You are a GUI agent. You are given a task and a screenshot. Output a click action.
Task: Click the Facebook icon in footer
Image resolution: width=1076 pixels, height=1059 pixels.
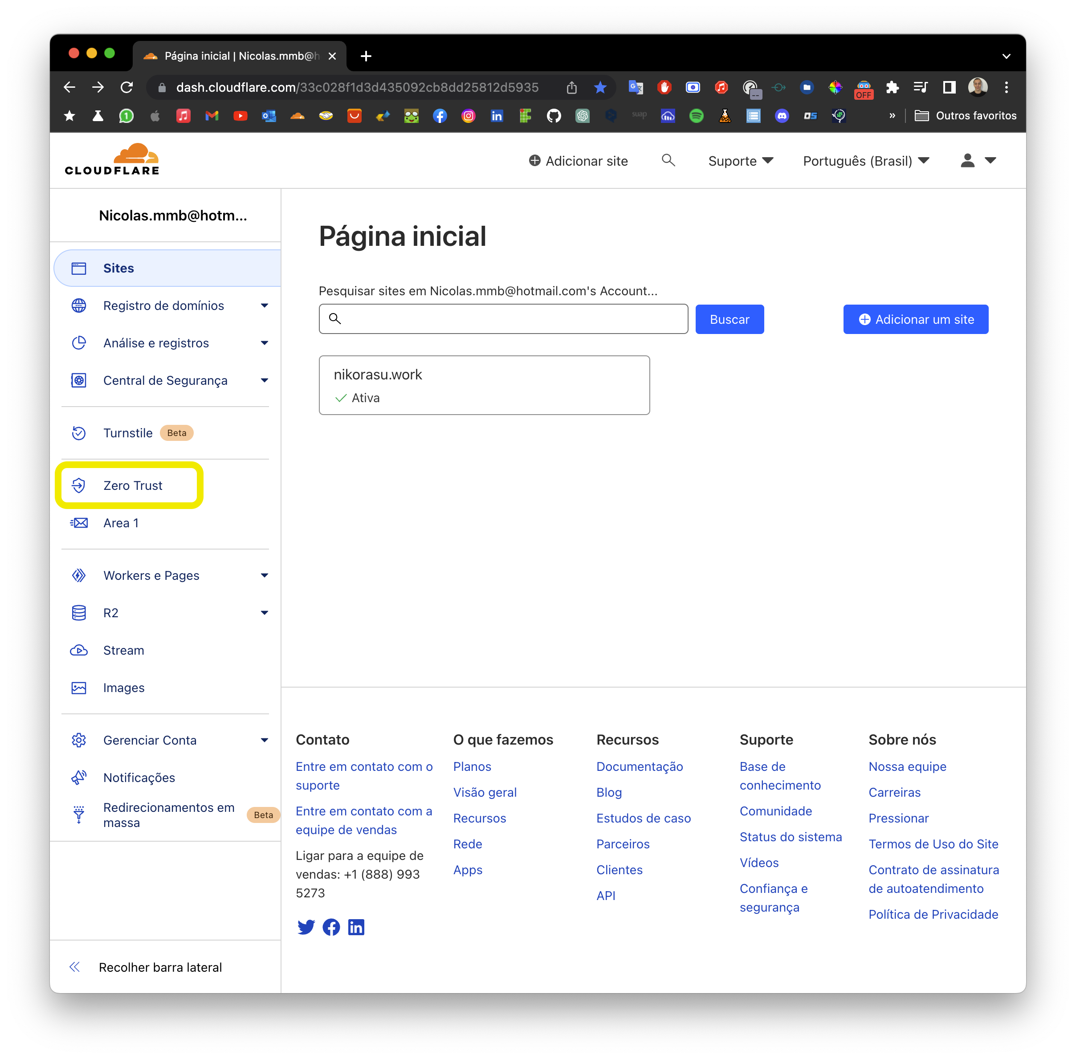331,927
